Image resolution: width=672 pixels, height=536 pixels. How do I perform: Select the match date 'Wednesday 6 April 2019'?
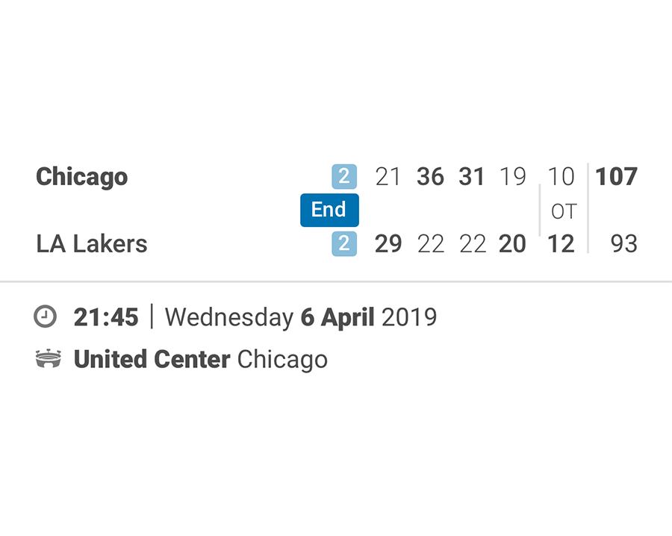pos(301,317)
